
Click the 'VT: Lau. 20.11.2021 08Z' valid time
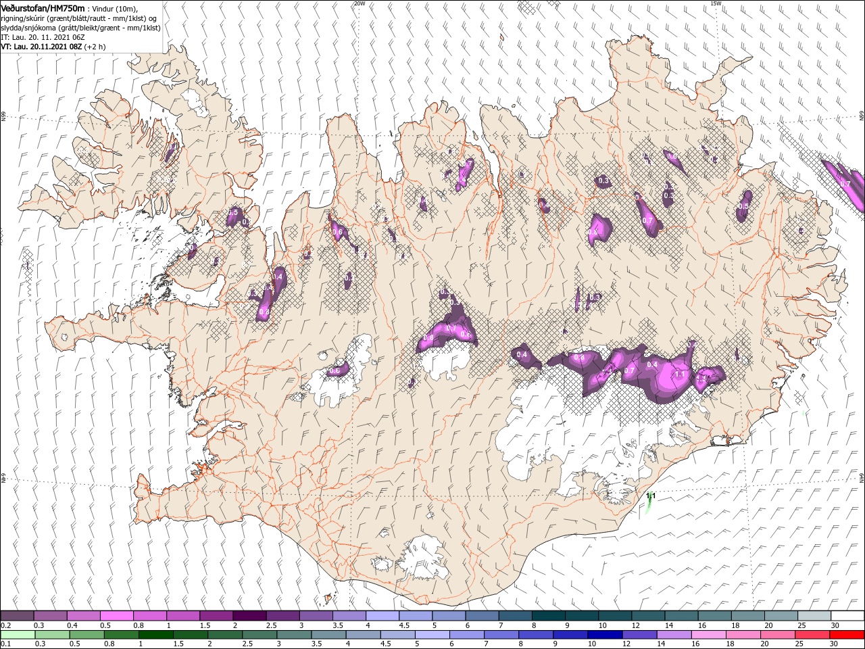tap(41, 47)
